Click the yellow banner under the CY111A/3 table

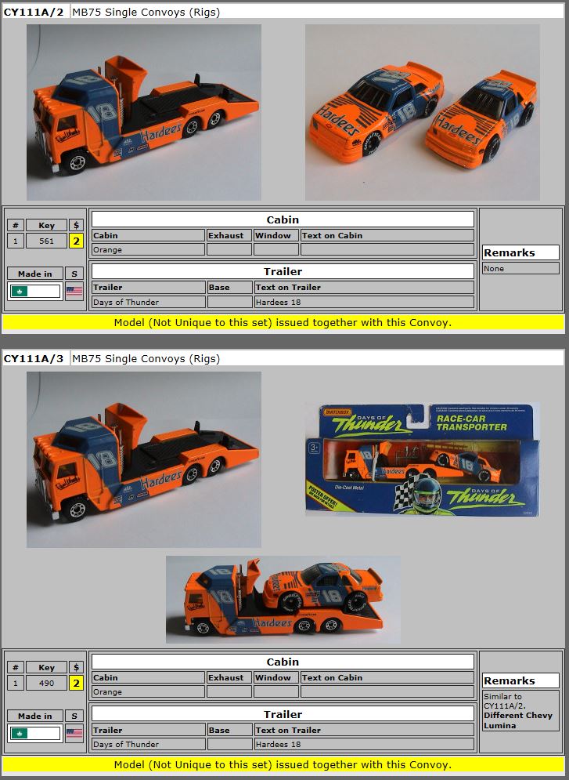pyautogui.click(x=283, y=764)
